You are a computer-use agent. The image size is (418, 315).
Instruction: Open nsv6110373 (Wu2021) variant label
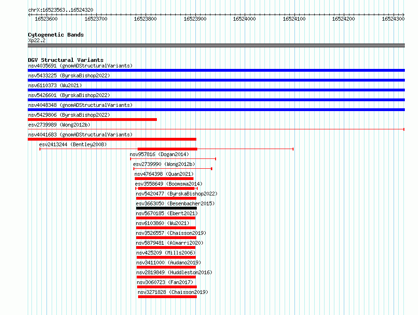(x=55, y=85)
